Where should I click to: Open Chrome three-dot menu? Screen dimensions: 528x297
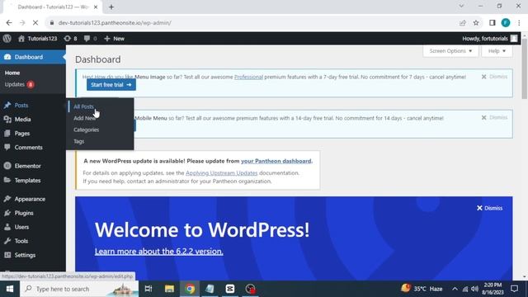click(519, 23)
